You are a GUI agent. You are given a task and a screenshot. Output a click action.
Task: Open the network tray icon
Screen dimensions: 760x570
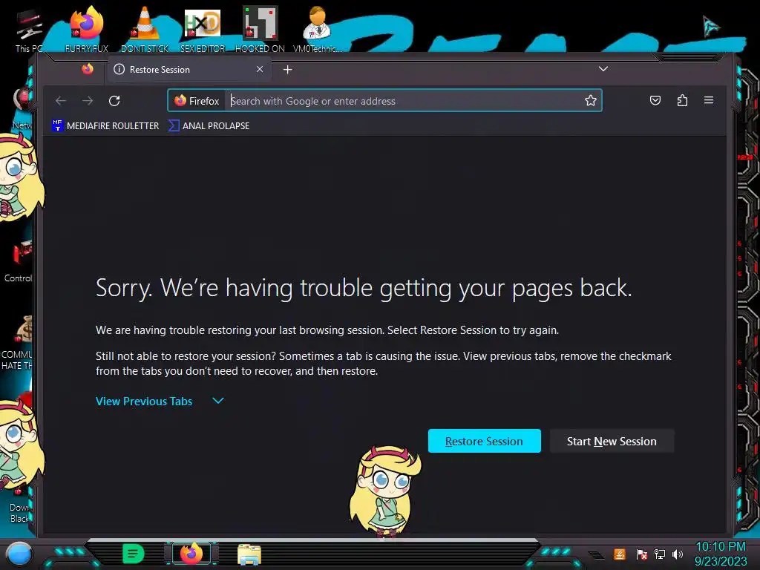(x=660, y=554)
